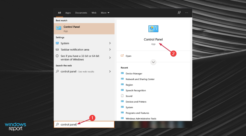Image resolution: width=246 pixels, height=136 pixels.
Task: Select the All search tab
Action: pos(60,13)
